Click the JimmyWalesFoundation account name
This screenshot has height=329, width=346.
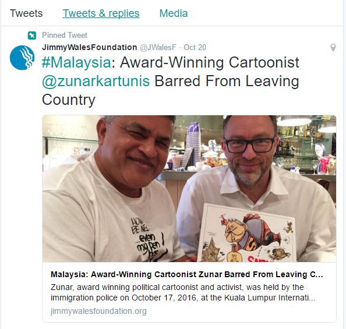(x=89, y=47)
